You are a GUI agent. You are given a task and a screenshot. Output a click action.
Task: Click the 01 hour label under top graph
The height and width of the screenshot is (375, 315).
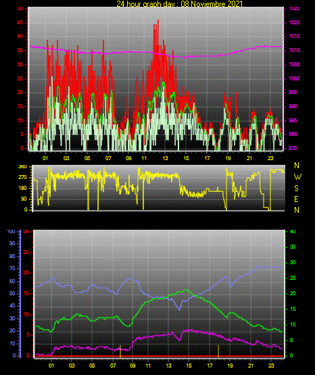45,158
